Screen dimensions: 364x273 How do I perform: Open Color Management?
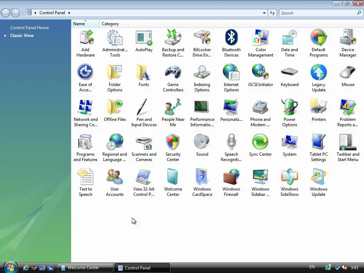(x=261, y=43)
